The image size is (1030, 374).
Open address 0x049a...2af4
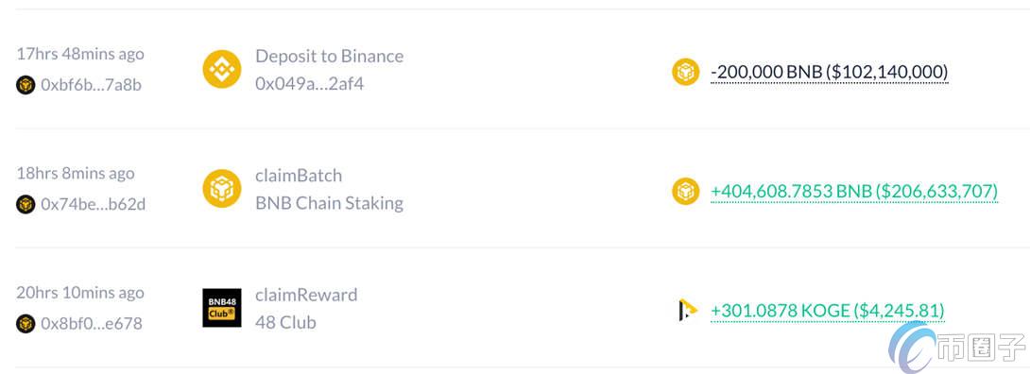tap(309, 84)
